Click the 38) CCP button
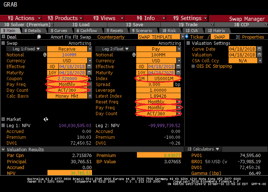Viewport: 268px width, 192px height. [241, 24]
